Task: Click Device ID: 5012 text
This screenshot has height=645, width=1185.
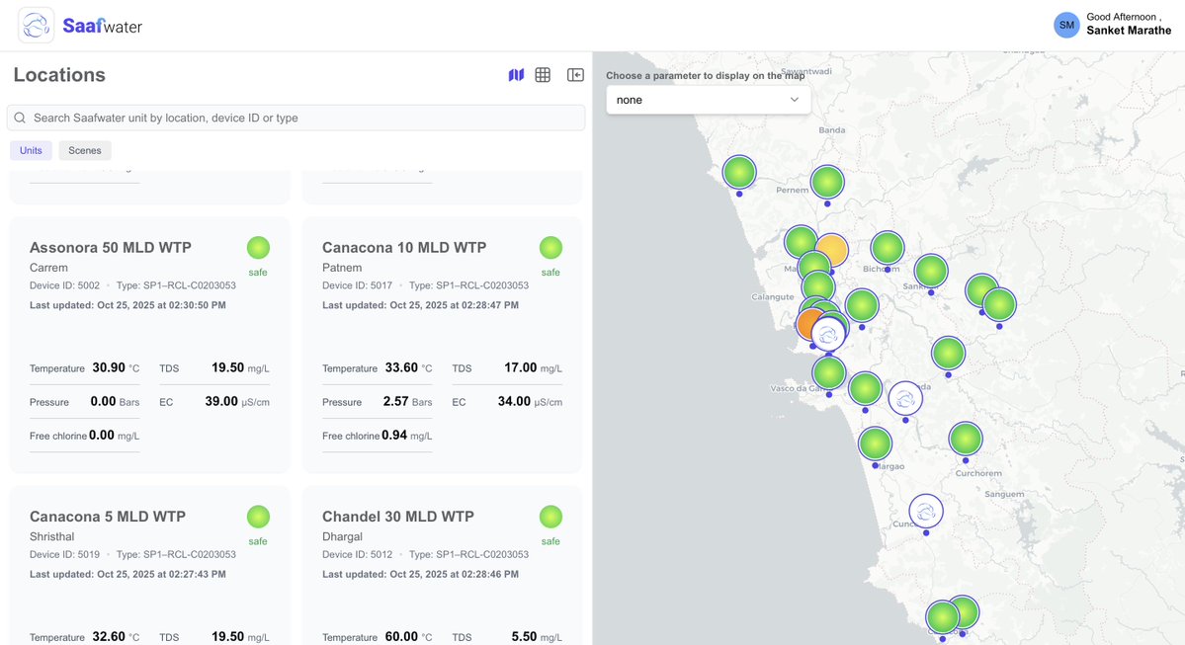Action: (x=357, y=554)
